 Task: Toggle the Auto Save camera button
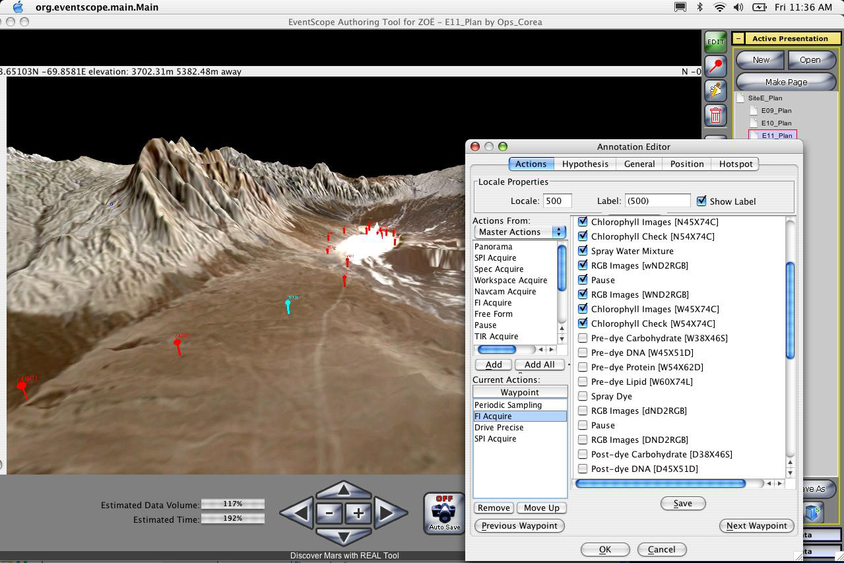click(x=444, y=513)
